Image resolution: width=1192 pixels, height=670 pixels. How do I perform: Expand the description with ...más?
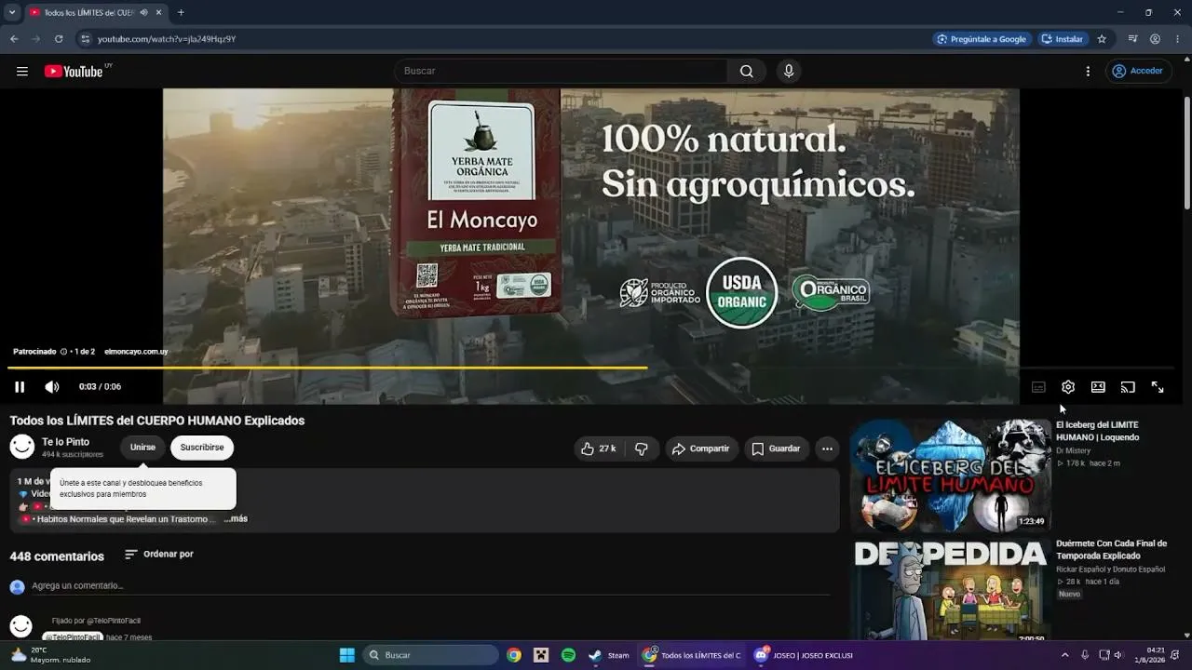236,519
